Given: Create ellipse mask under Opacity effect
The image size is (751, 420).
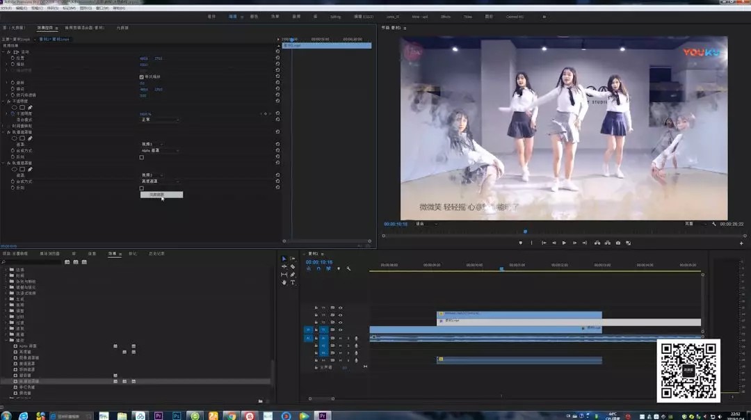Looking at the screenshot, I should (15, 107).
